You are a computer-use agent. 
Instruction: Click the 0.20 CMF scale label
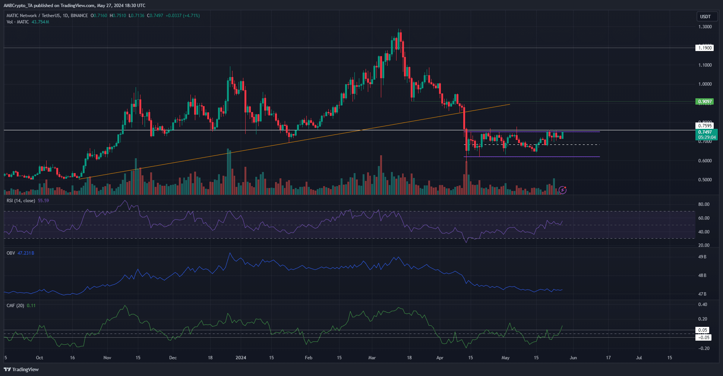click(703, 319)
